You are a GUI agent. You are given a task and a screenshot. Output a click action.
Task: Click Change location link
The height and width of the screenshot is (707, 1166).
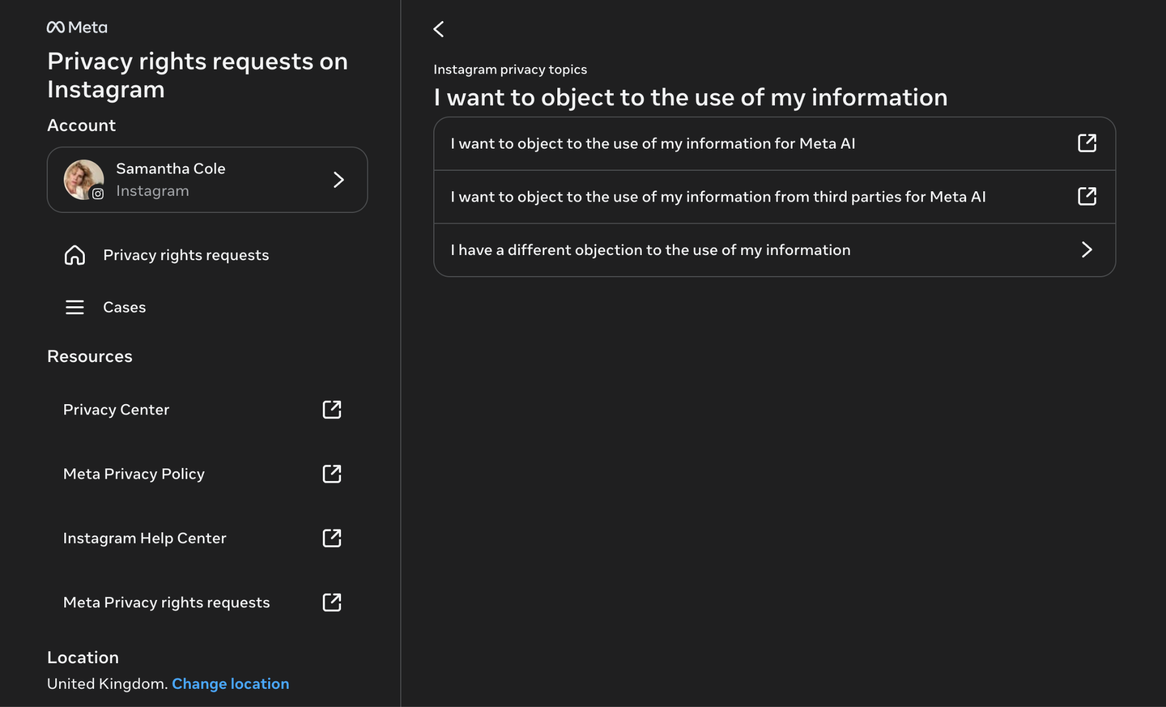point(231,684)
